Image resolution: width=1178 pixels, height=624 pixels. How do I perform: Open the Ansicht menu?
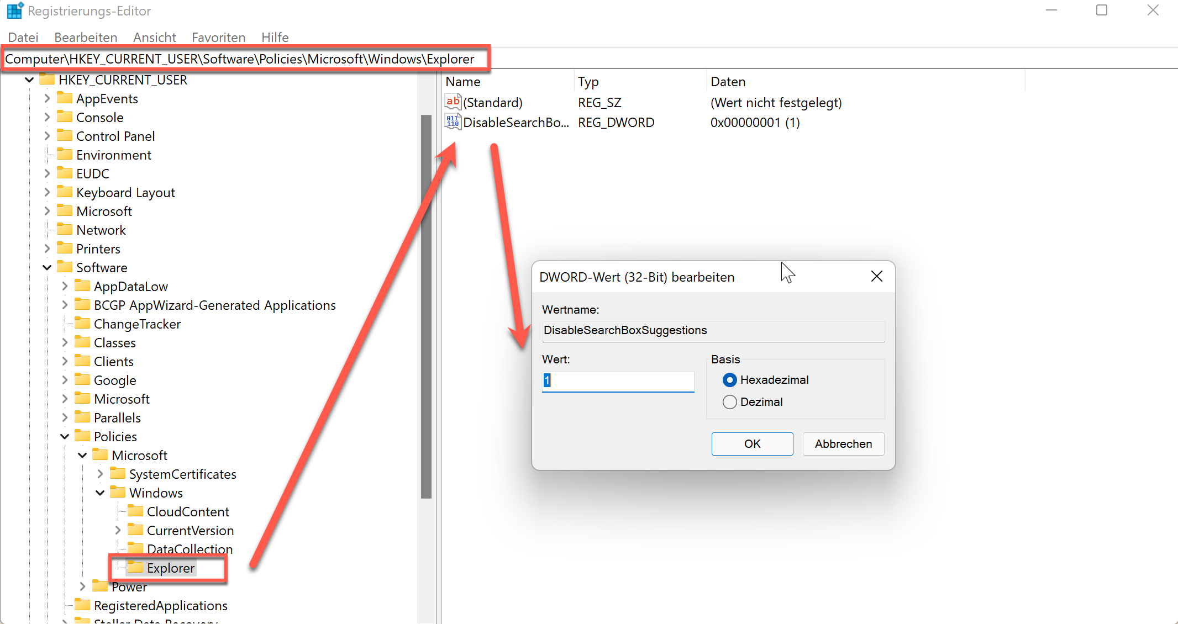pyautogui.click(x=154, y=37)
